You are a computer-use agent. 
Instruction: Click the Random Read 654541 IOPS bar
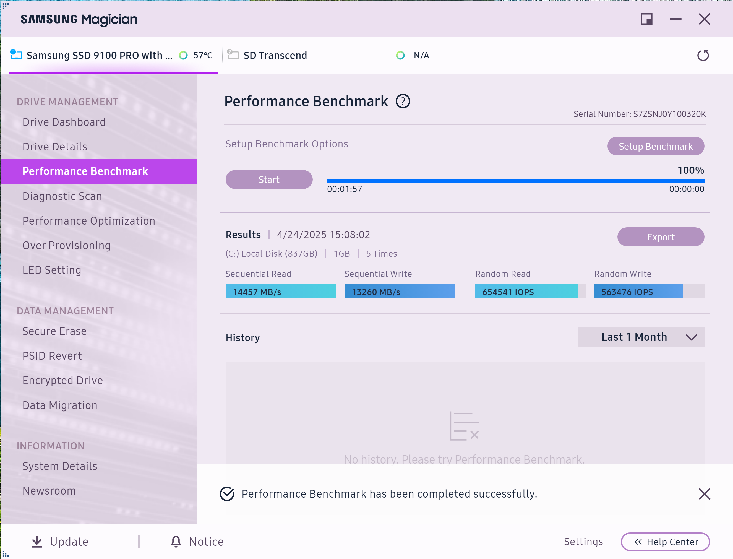530,292
